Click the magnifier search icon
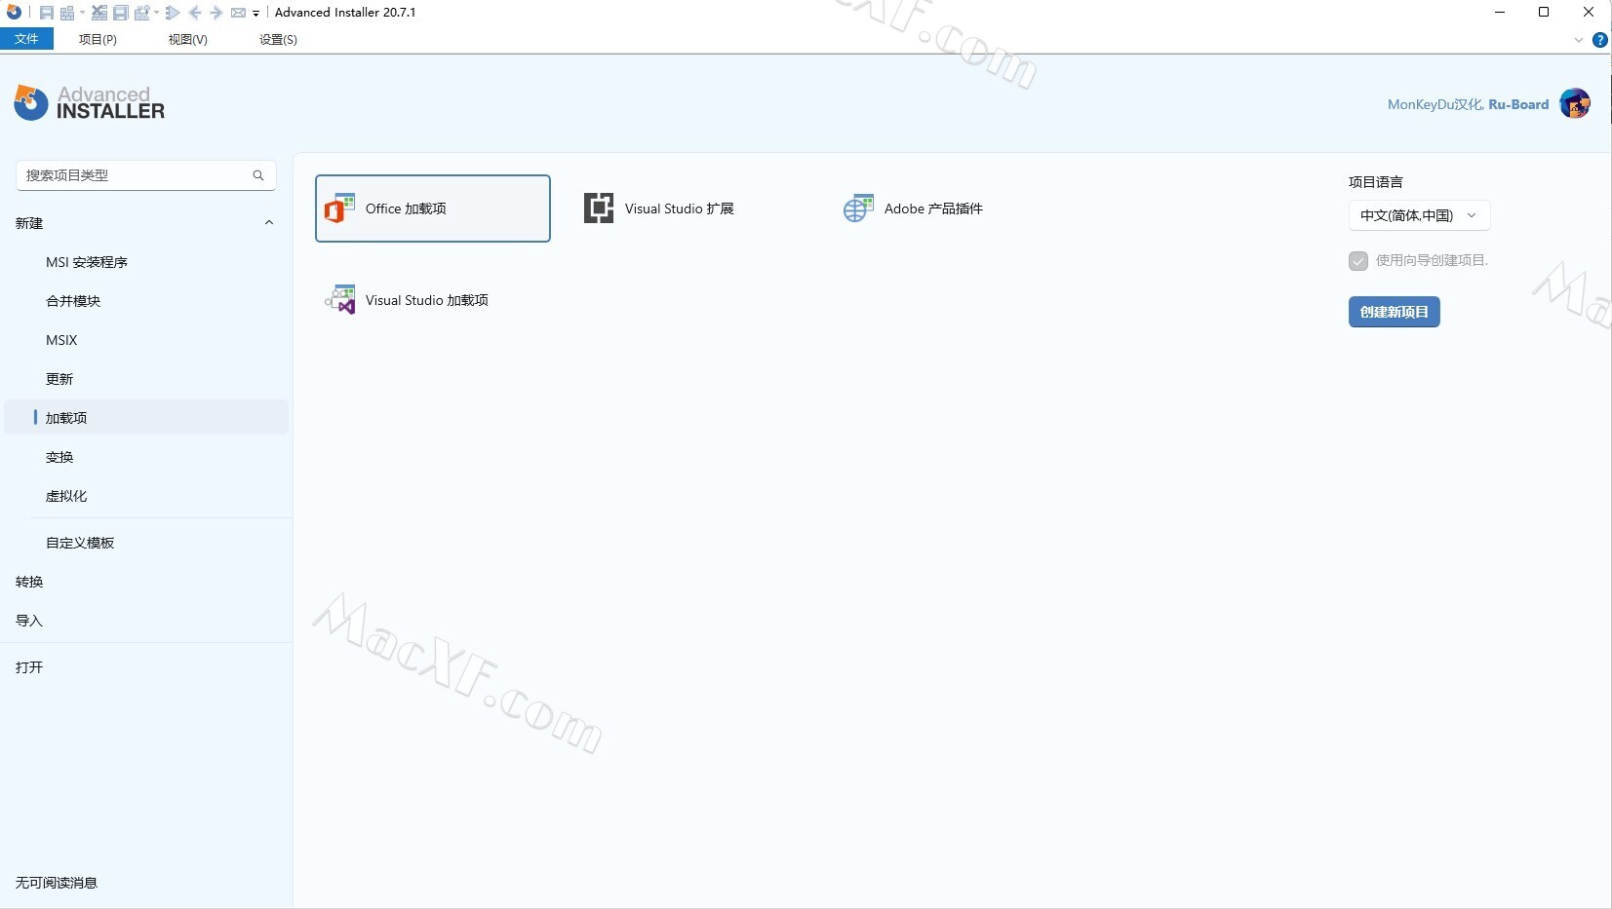 pos(258,175)
